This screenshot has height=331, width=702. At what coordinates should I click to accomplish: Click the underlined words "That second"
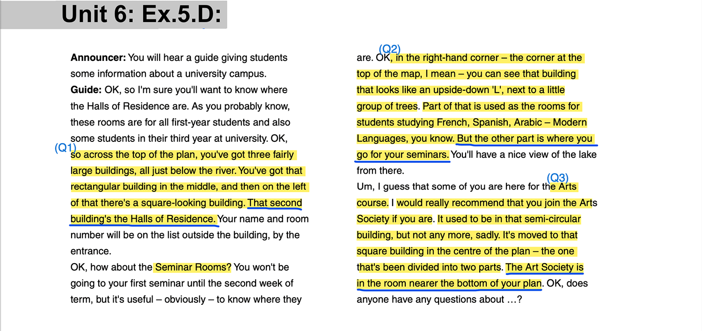point(275,203)
